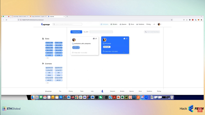The width and height of the screenshot is (205, 115).
Task: Open Spaces in the top navigation
Action: pyautogui.click(x=123, y=24)
